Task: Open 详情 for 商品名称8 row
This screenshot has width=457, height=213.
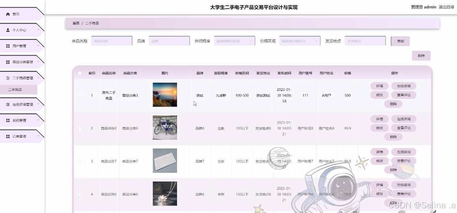Action: click(379, 119)
